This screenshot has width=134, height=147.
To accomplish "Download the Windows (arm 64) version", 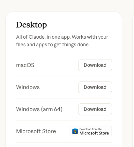I will point(95,109).
